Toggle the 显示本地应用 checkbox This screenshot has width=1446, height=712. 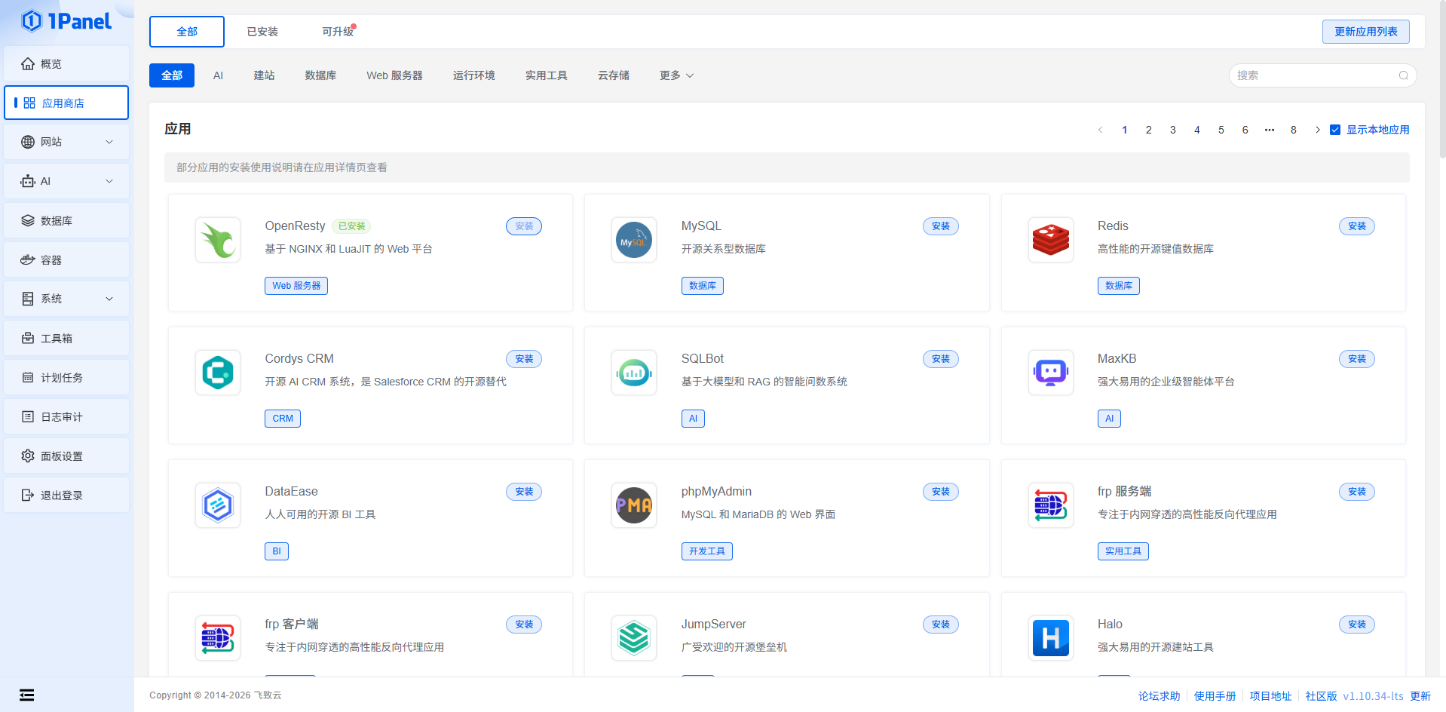(x=1335, y=130)
